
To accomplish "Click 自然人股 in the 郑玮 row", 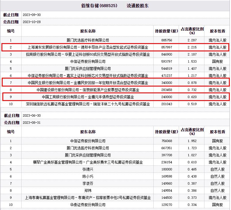I will click(x=217, y=191).
